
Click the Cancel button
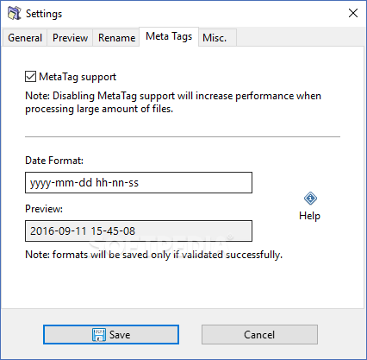(259, 335)
